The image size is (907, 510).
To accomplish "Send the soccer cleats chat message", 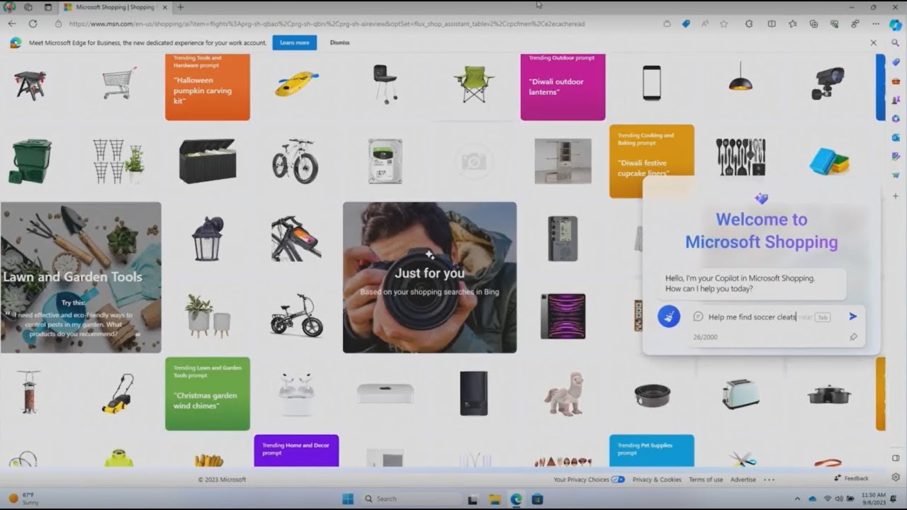I will (853, 317).
